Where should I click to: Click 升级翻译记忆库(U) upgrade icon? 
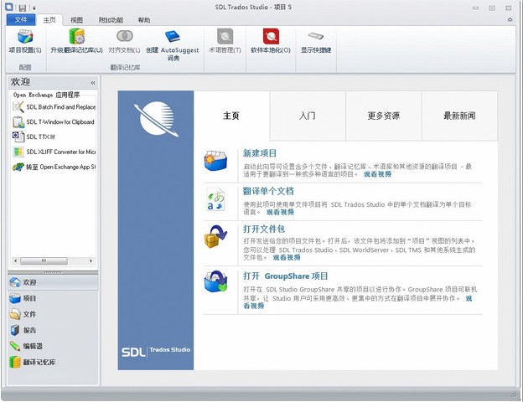click(x=77, y=37)
